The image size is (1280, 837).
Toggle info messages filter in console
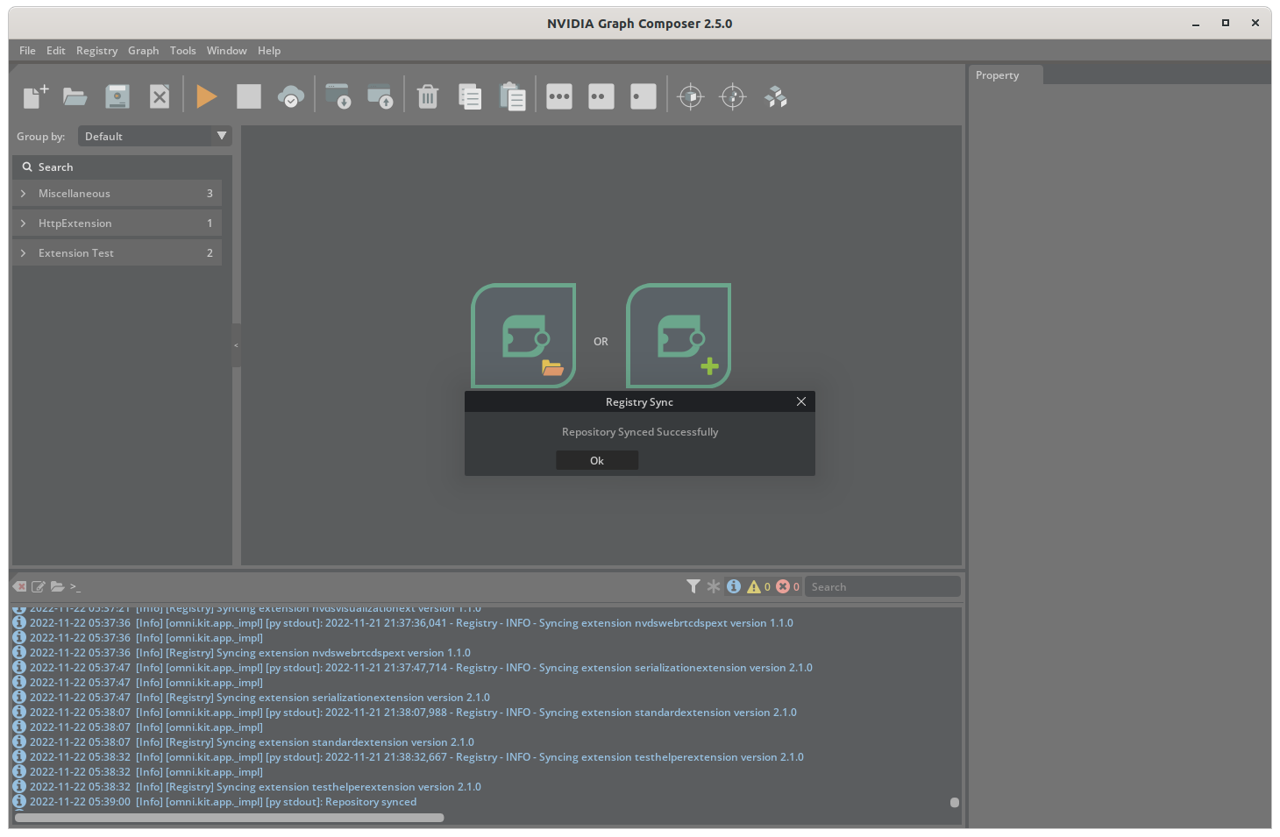pyautogui.click(x=734, y=586)
